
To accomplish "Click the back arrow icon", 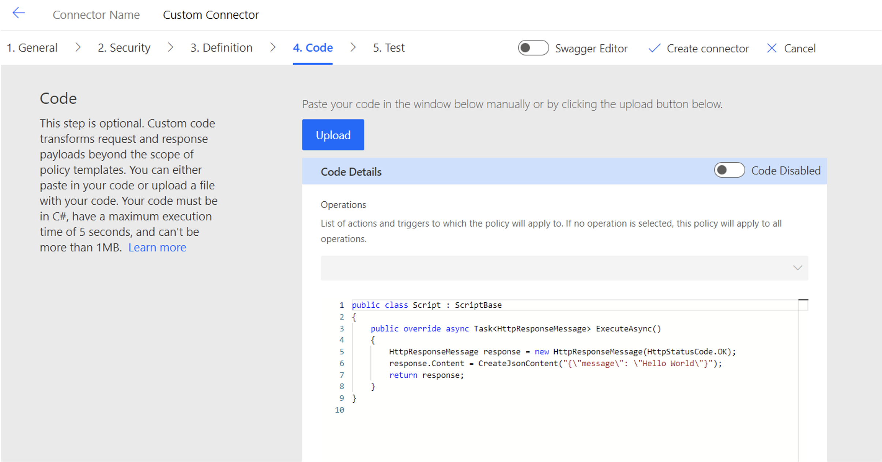I will click(x=19, y=13).
